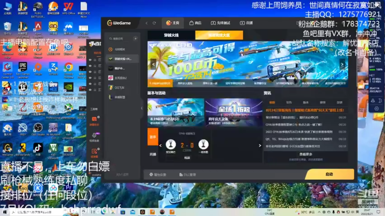Show the previous banner slide

click(x=153, y=64)
